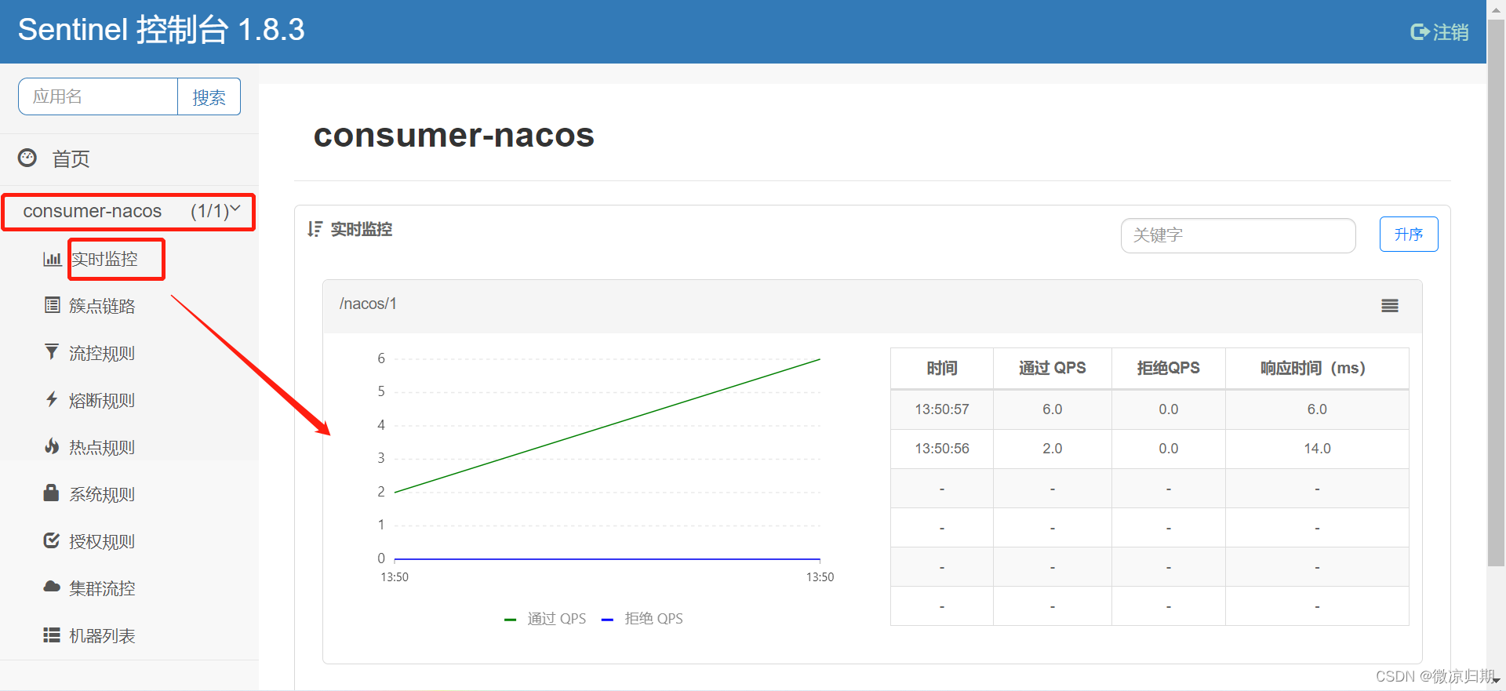
Task: Toggle 拒绝 QPS legend entry
Action: (x=642, y=618)
